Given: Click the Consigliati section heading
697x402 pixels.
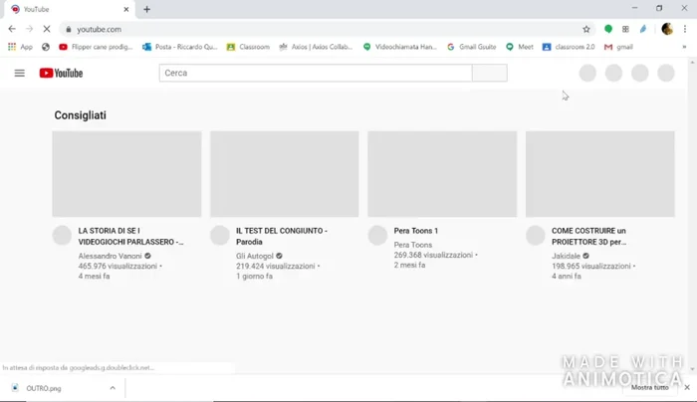Looking at the screenshot, I should click(80, 115).
